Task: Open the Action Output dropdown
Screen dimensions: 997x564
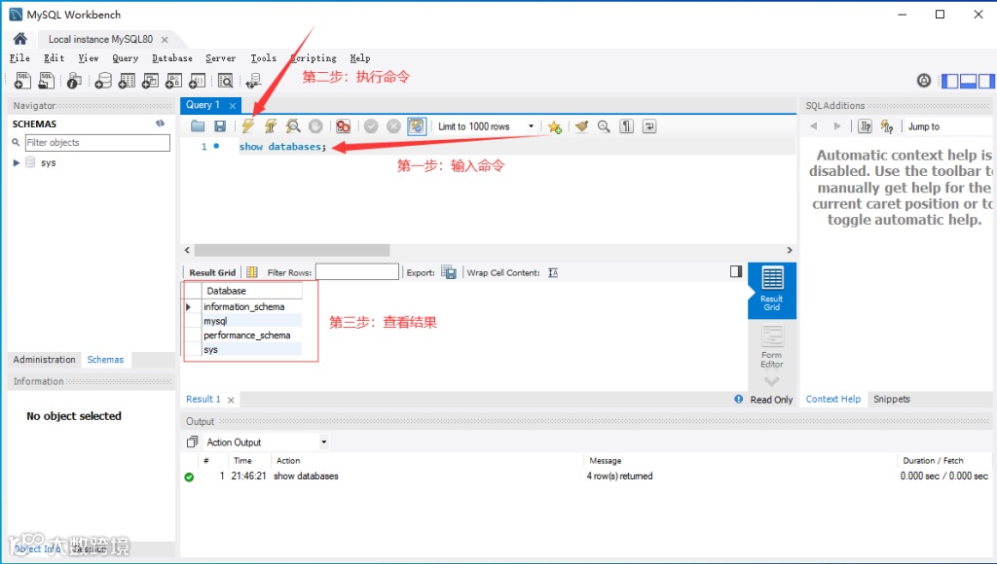Action: (267, 442)
